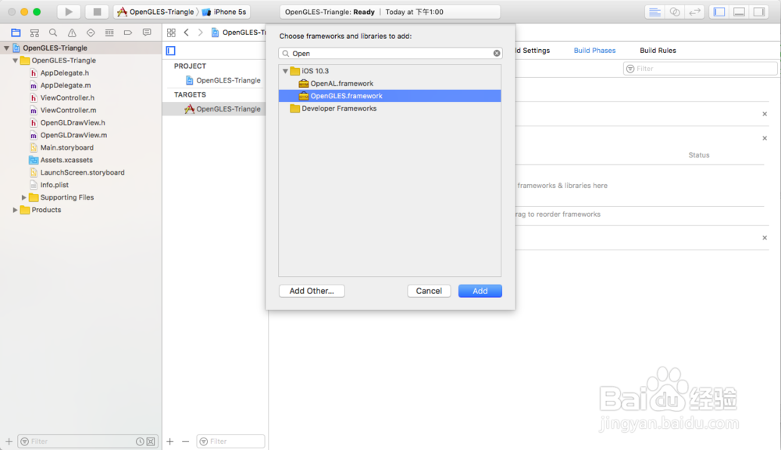781x450 pixels.
Task: Show the Standard editor
Action: (654, 12)
